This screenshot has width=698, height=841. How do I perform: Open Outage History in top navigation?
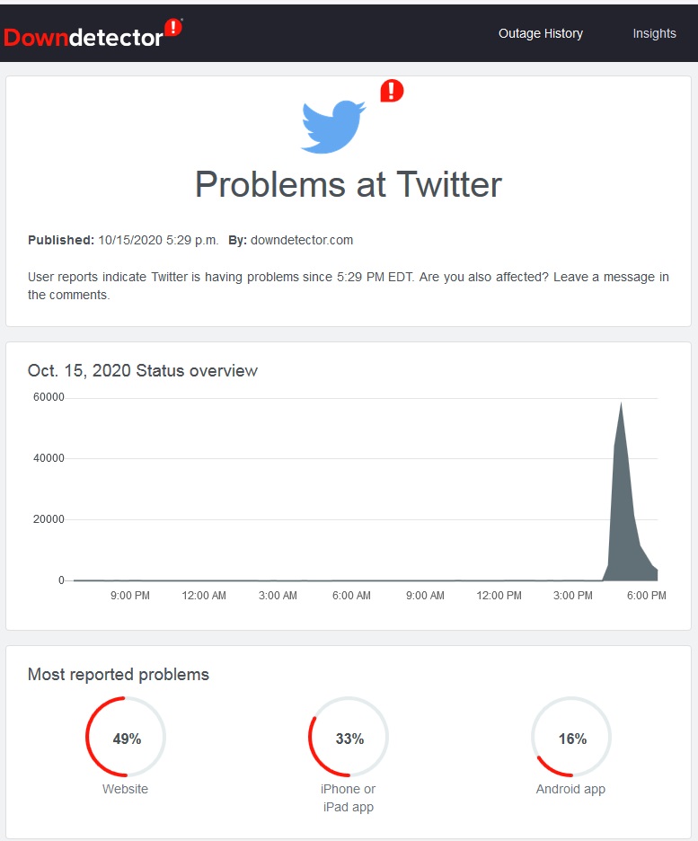[x=541, y=33]
